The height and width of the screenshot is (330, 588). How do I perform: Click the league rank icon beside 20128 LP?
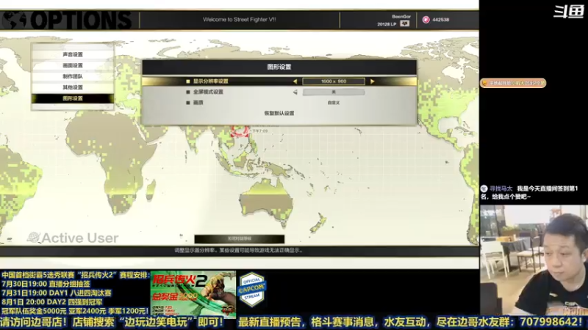click(404, 23)
